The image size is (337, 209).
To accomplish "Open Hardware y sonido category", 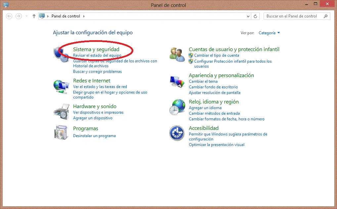I will pyautogui.click(x=95, y=106).
